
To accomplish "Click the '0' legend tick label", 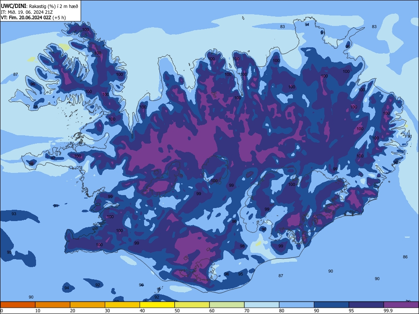I will (x=1, y=311).
